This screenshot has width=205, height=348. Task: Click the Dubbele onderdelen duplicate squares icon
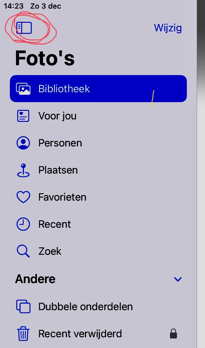pos(23,306)
